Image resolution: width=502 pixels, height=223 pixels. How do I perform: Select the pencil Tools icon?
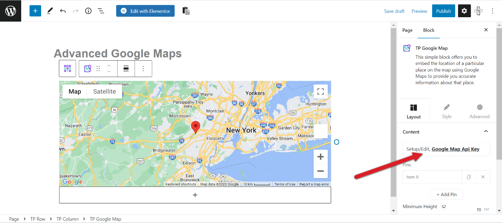(50, 11)
